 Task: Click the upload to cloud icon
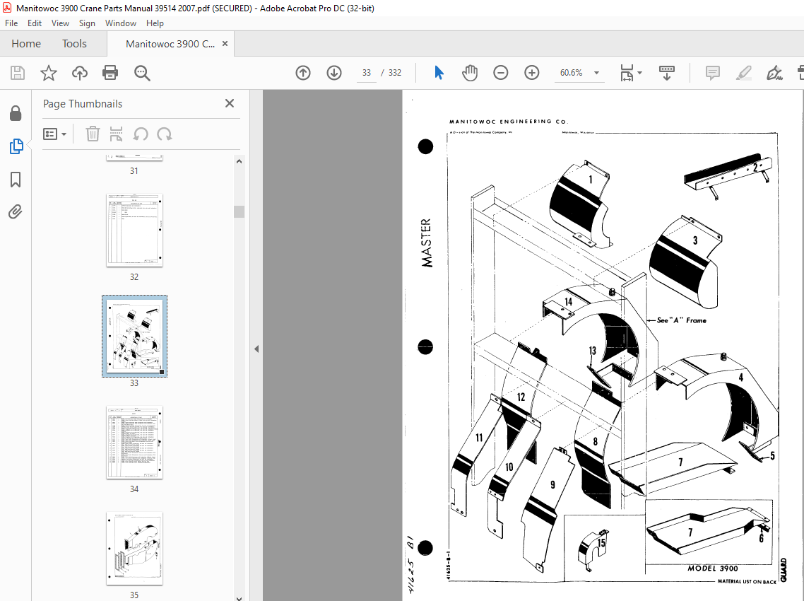point(79,73)
